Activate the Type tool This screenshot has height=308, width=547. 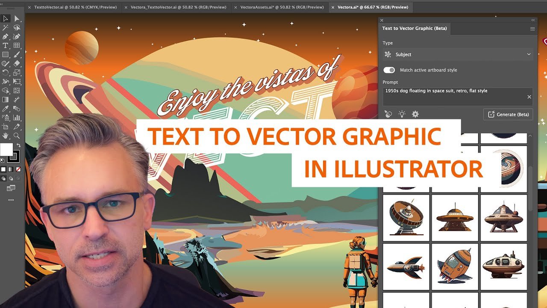point(6,45)
